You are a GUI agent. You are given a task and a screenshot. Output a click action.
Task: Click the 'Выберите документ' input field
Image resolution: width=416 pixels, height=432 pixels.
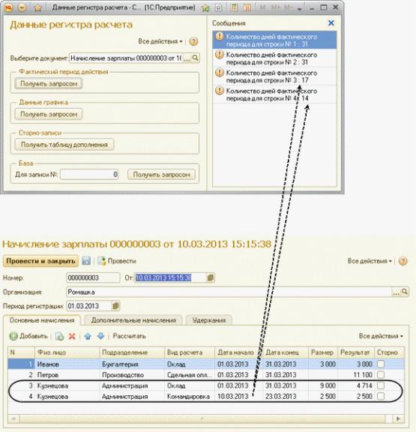click(x=126, y=58)
